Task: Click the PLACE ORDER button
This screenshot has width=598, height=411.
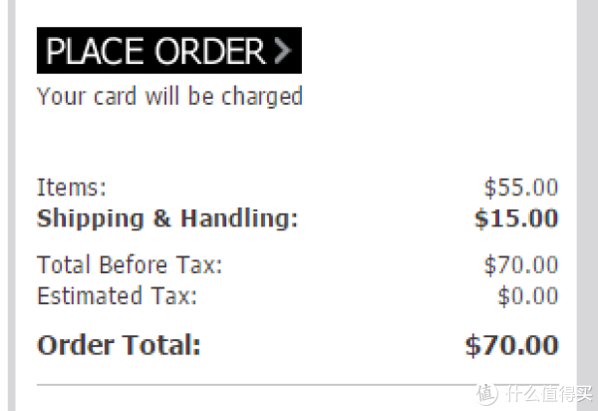Action: pyautogui.click(x=169, y=50)
